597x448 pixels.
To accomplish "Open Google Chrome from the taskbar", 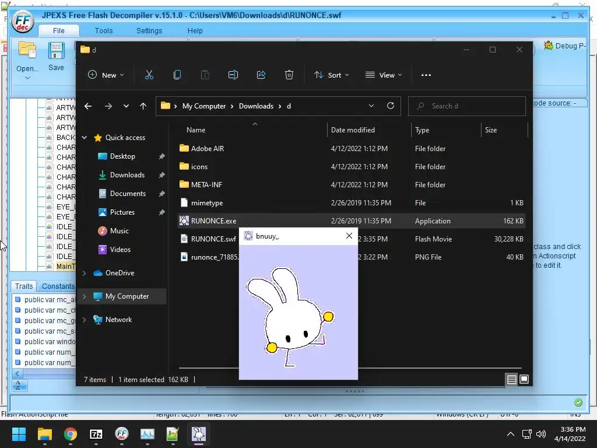I will (x=70, y=434).
